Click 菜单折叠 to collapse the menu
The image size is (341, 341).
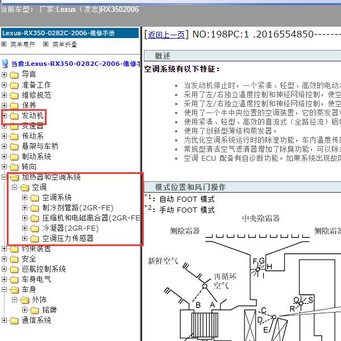65,44
